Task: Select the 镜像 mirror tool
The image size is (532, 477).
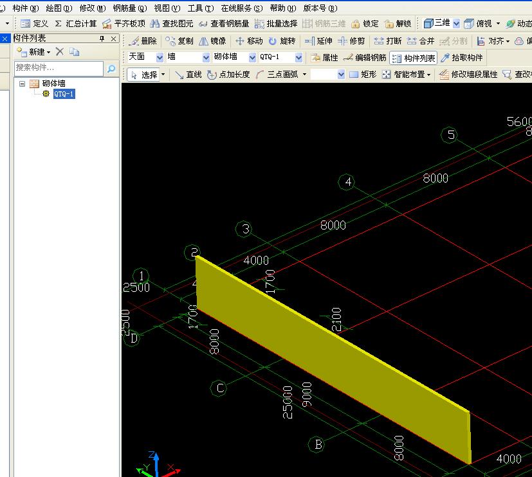Action: 212,41
